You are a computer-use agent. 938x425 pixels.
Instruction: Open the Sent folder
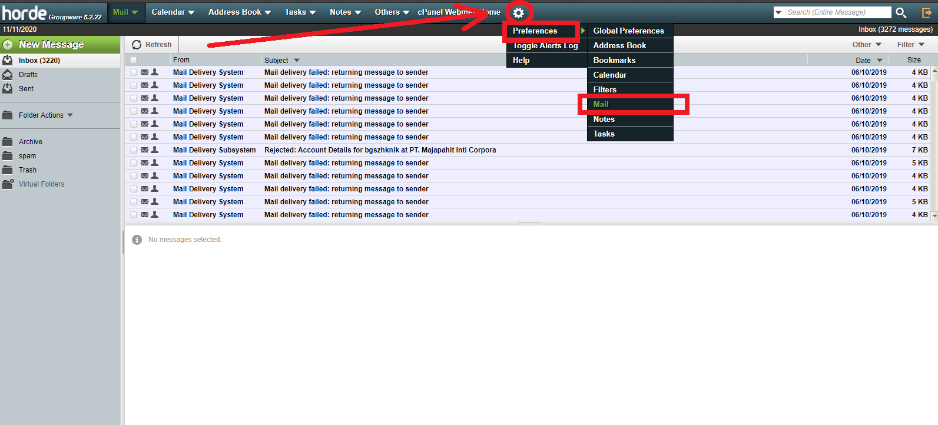coord(26,89)
